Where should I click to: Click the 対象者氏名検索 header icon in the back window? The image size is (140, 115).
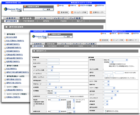coord(25,7)
